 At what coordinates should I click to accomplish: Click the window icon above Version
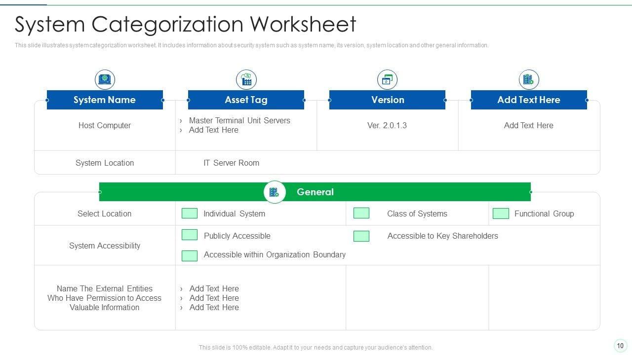pos(387,79)
